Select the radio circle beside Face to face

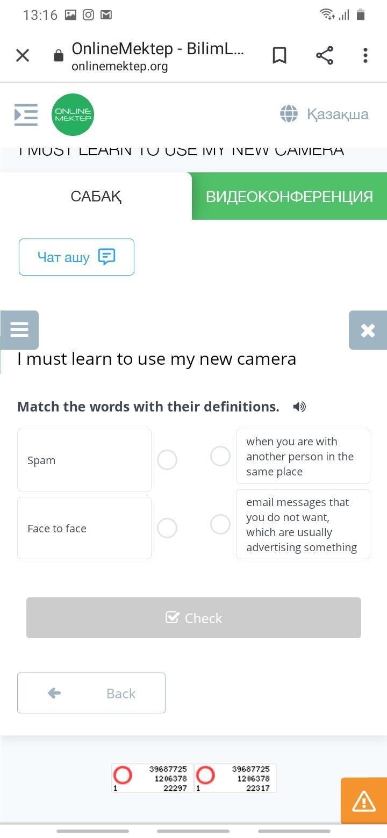[x=167, y=528]
